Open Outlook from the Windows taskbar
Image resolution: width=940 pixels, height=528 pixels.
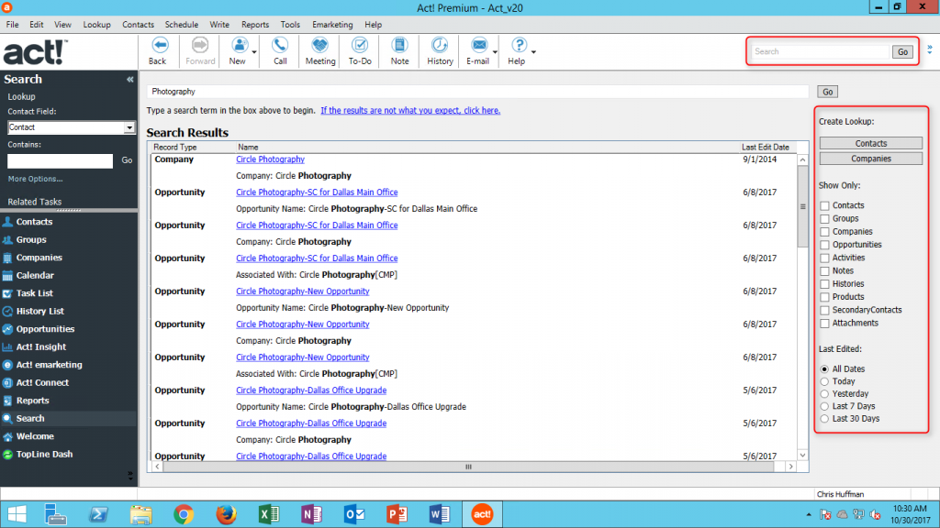(x=354, y=514)
